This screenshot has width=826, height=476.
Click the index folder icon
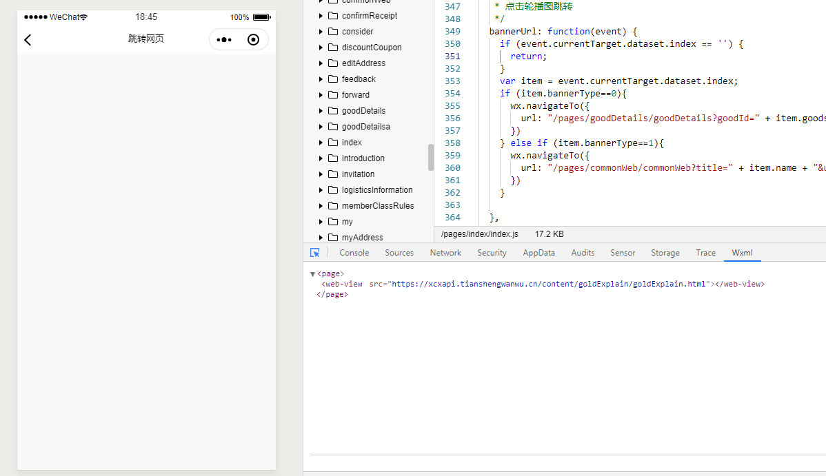(x=333, y=142)
